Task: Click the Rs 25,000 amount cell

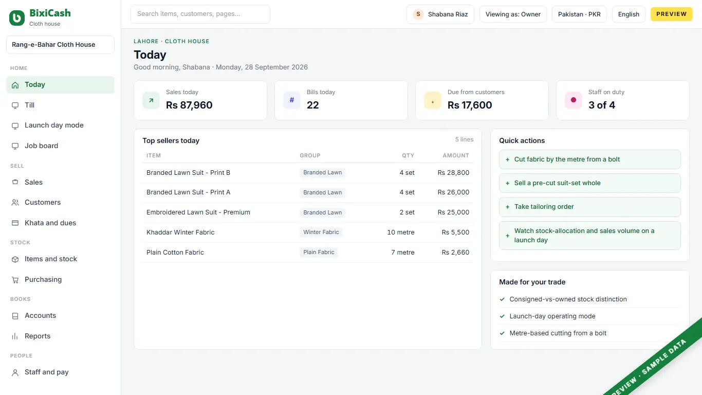Action: pyautogui.click(x=453, y=212)
